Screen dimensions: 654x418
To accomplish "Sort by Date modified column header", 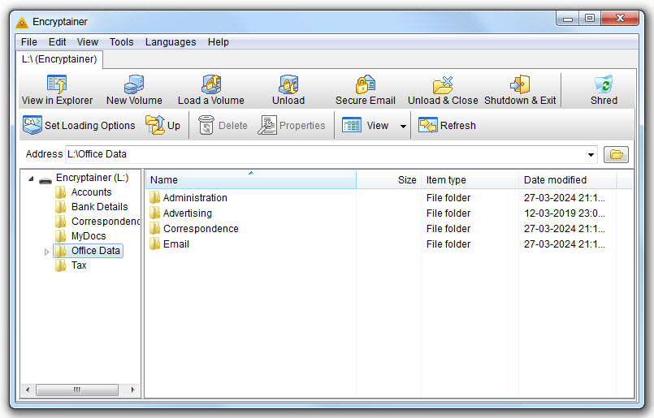I will [568, 179].
